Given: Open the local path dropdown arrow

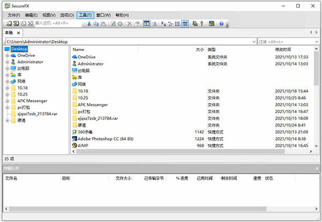Looking at the screenshot, I should coord(254,41).
